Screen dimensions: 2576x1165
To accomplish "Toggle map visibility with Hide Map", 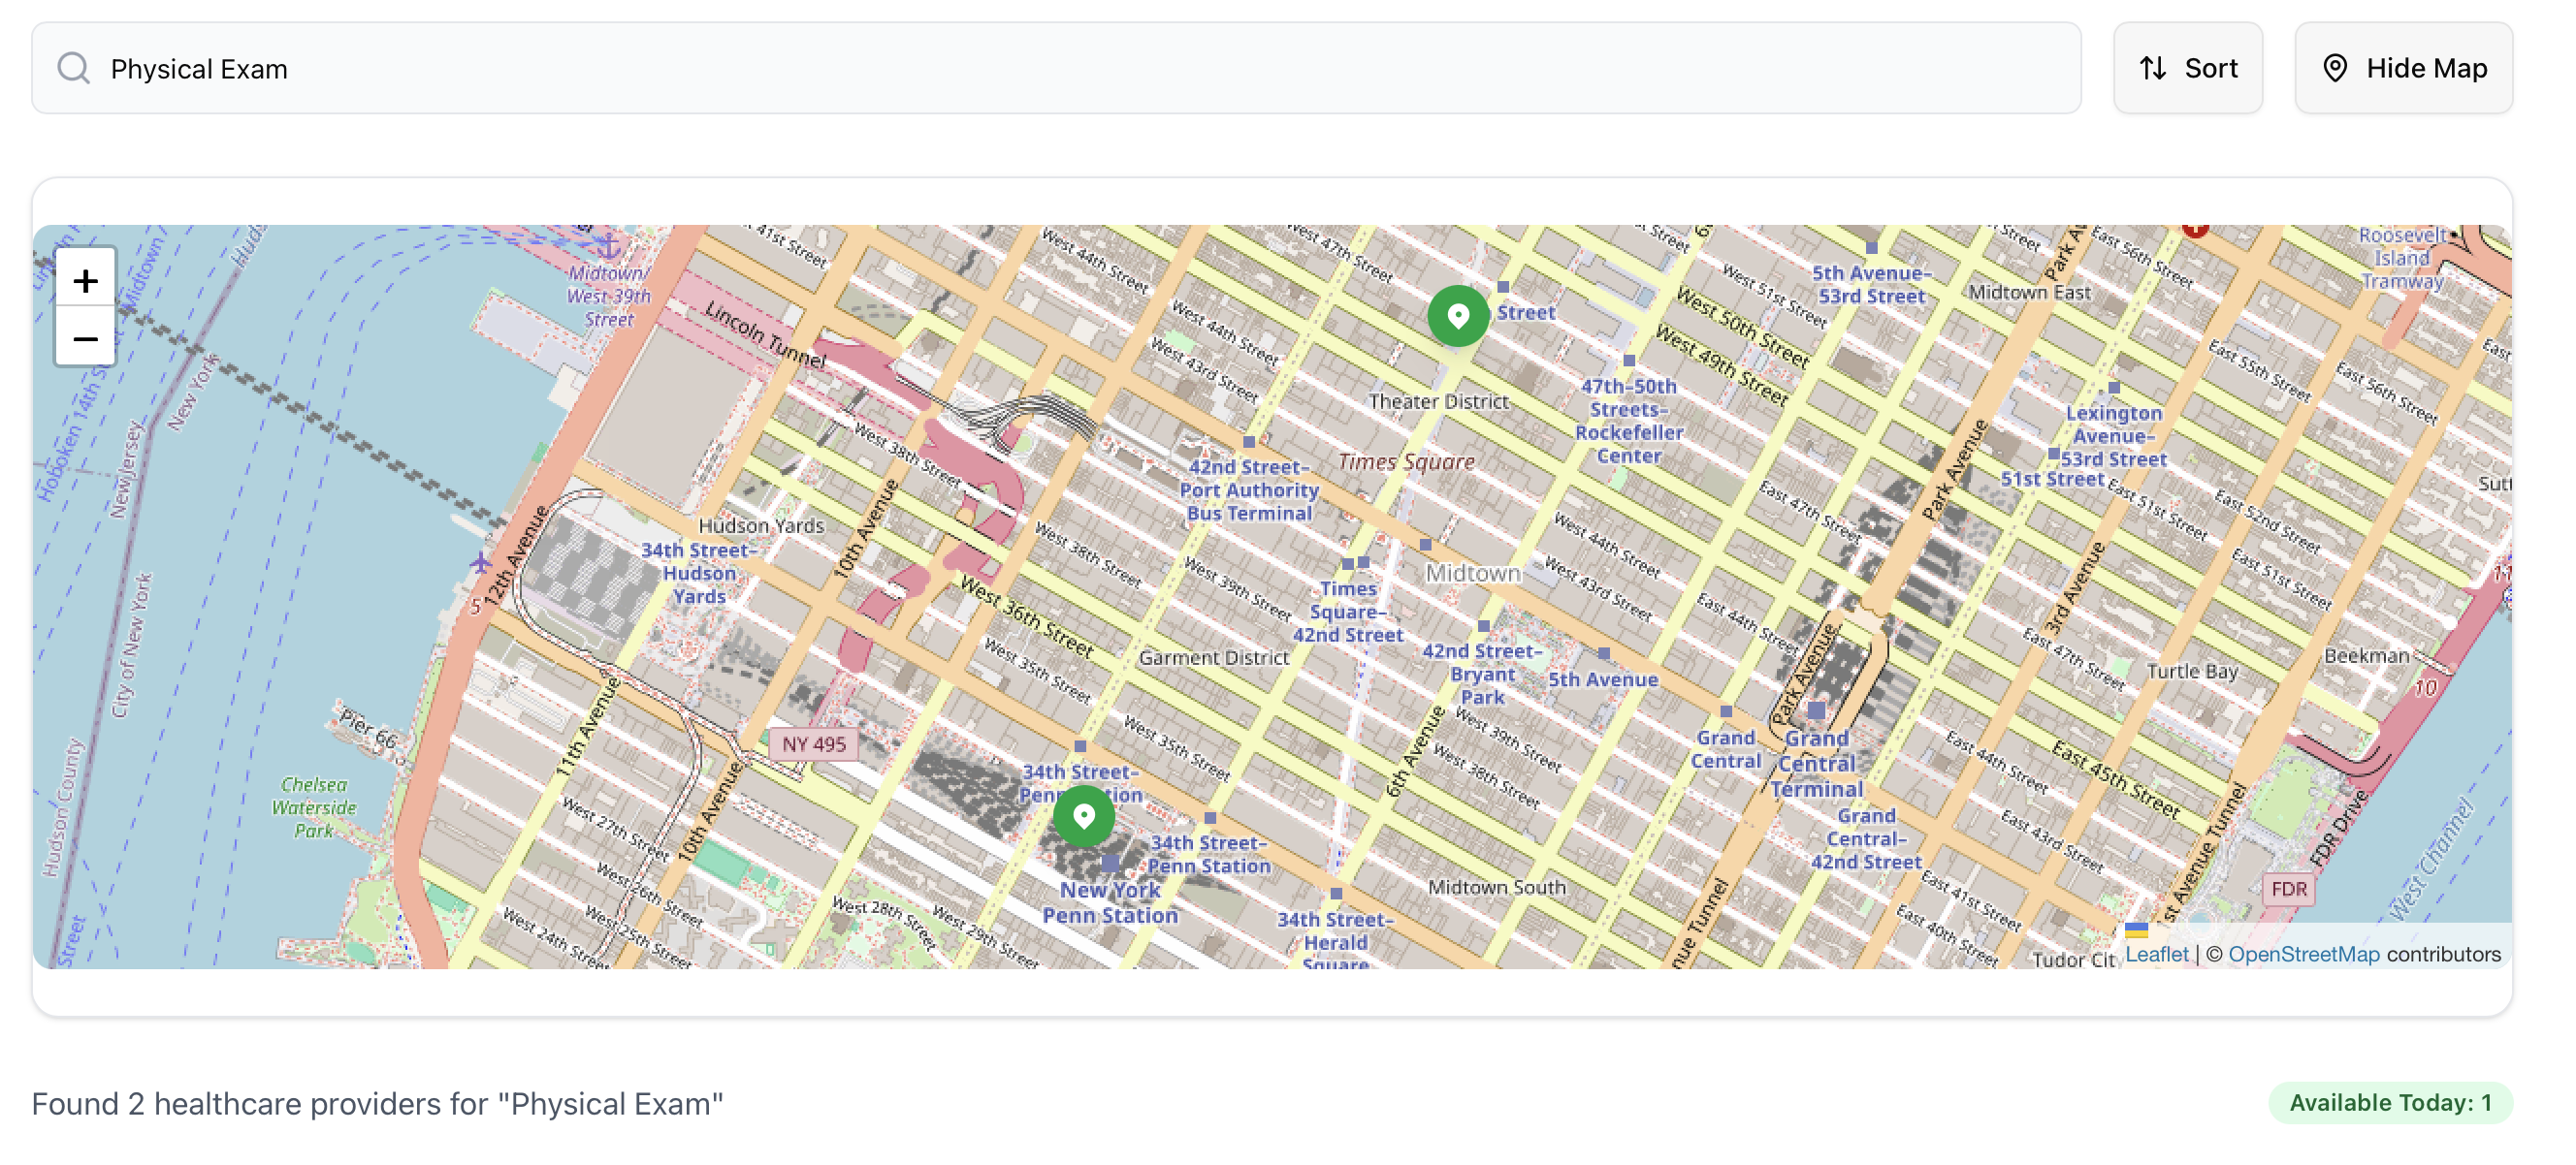I will click(x=2403, y=68).
